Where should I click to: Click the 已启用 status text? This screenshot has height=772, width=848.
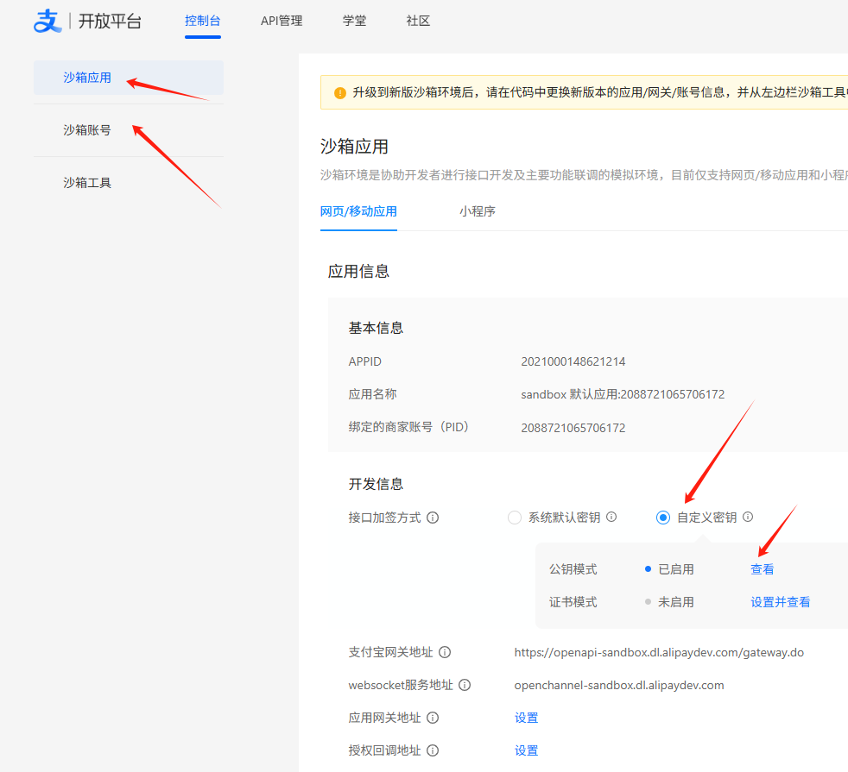click(676, 569)
